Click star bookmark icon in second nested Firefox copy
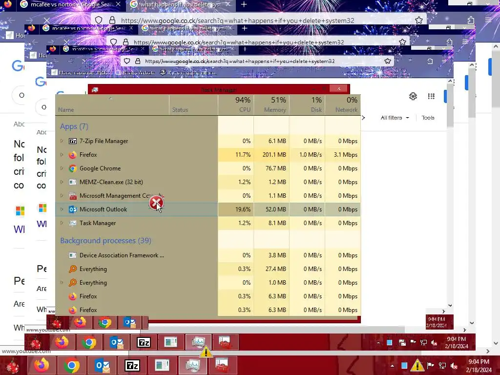Screen dimensions: 500x375 click(402, 42)
